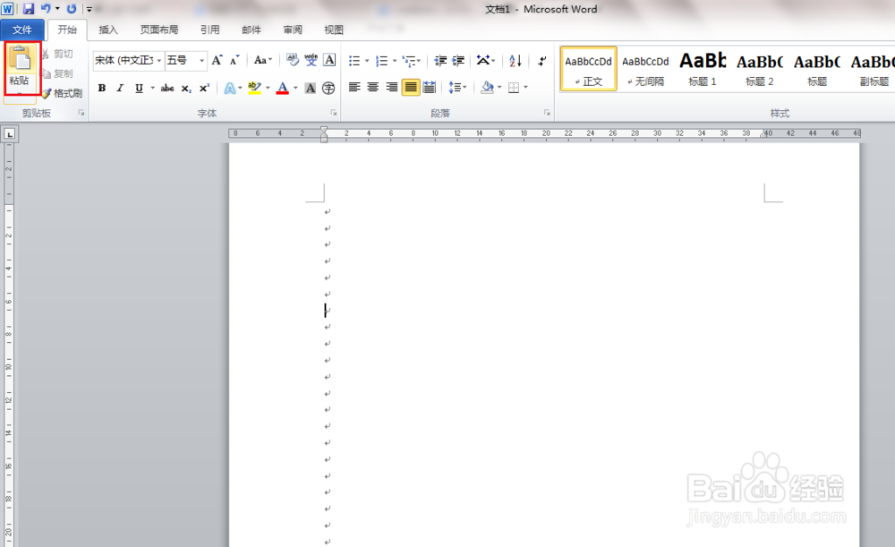The width and height of the screenshot is (895, 547).
Task: Click the grow font size icon
Action: (x=217, y=60)
